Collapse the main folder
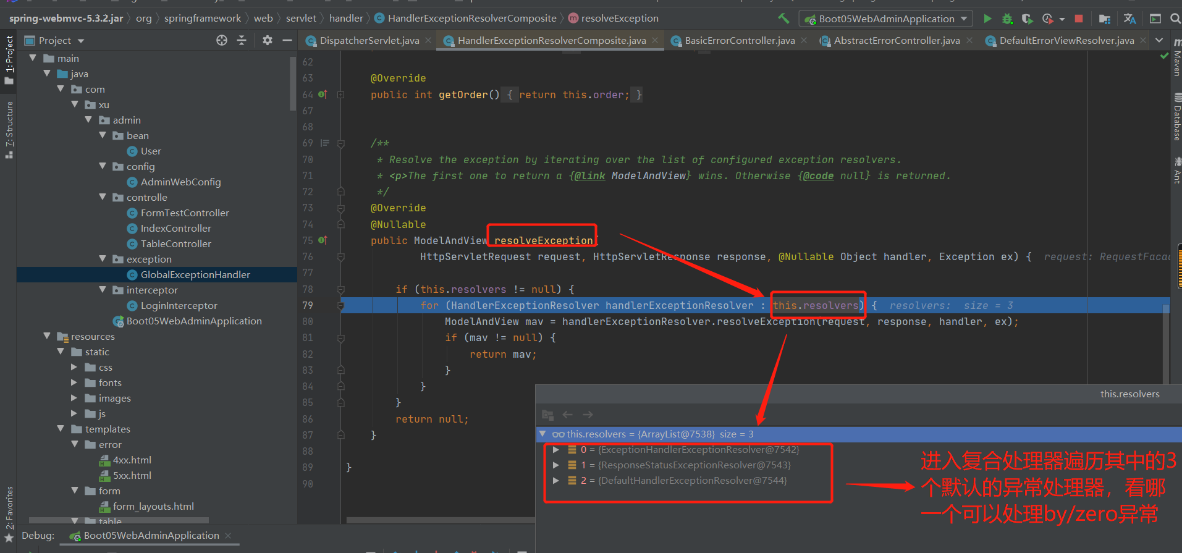 coord(33,58)
